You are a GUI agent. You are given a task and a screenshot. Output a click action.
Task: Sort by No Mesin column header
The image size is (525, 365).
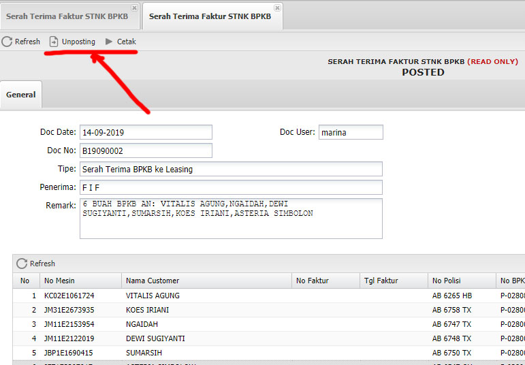pyautogui.click(x=80, y=281)
